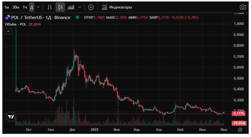
Task: Click the compare or add symbol plus icon
Action: pyautogui.click(x=91, y=7)
